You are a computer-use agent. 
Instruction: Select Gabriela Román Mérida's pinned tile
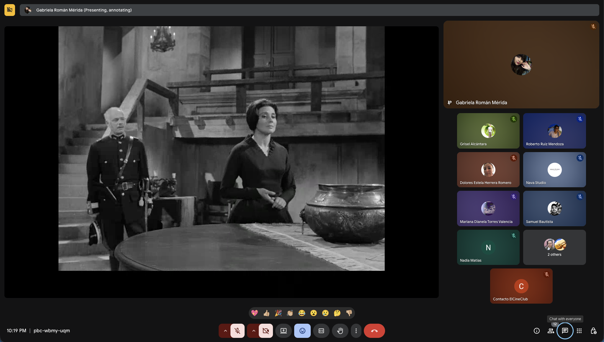521,64
